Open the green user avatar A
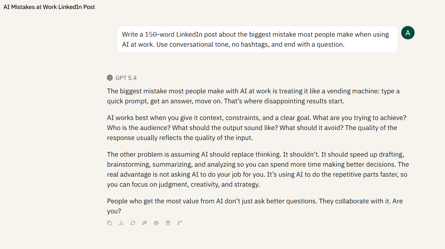445x249 pixels. pyautogui.click(x=408, y=33)
